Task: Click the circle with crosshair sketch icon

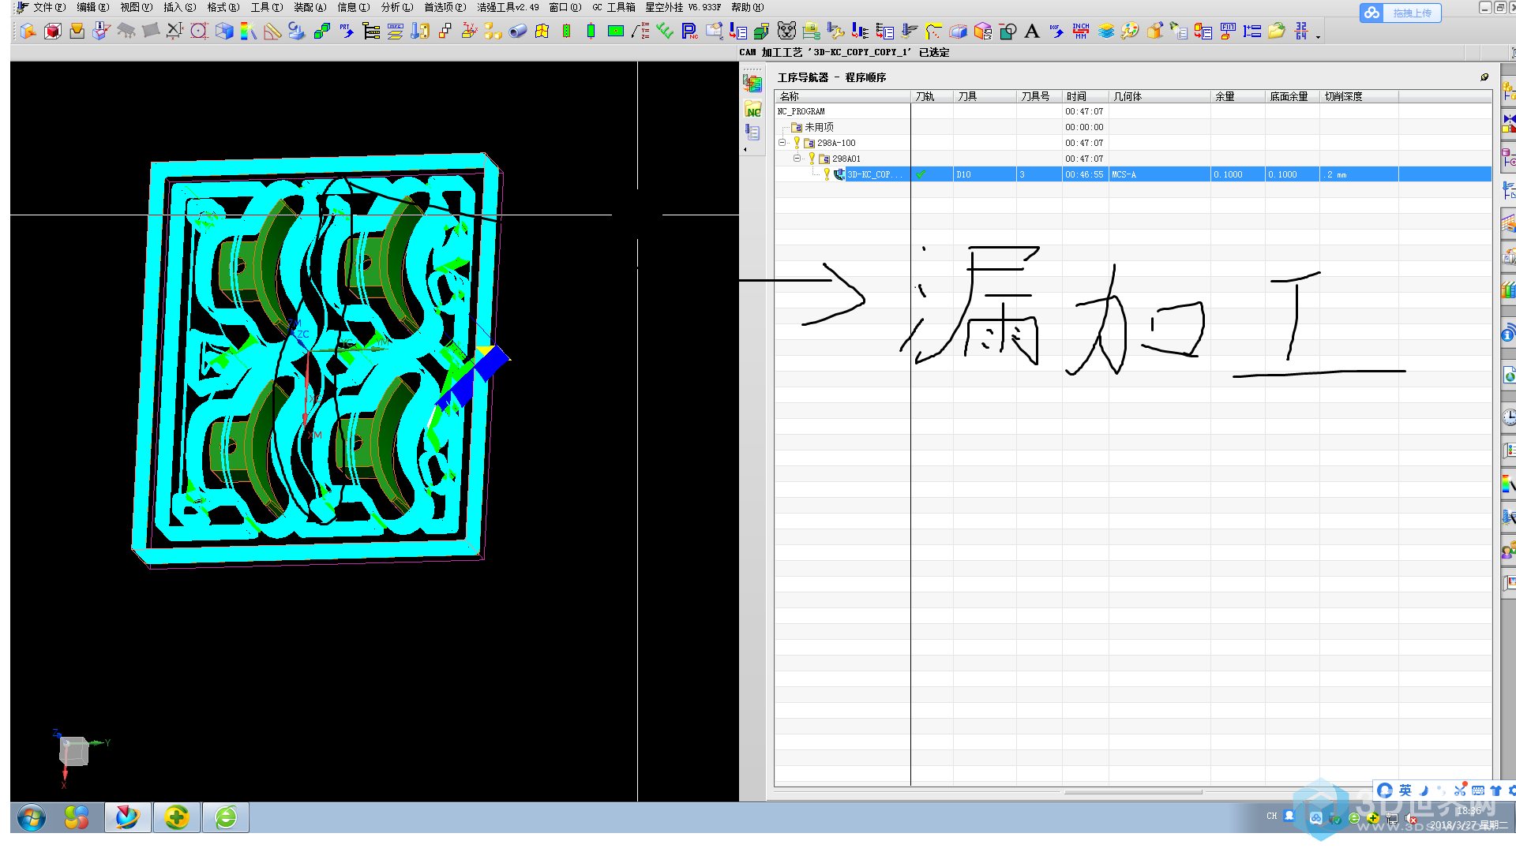Action: pos(199,31)
